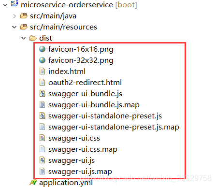Click the src/main/java package folder icon
Image resolution: width=216 pixels, height=187 pixels.
pos(24,16)
